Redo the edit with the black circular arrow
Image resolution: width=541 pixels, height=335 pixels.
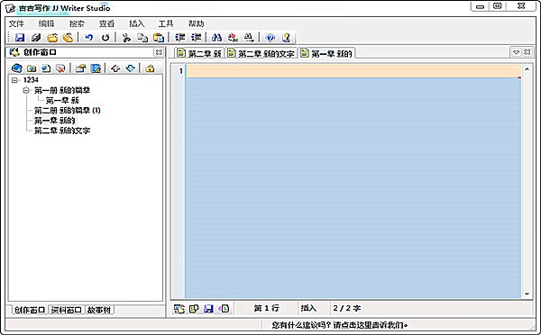point(105,37)
